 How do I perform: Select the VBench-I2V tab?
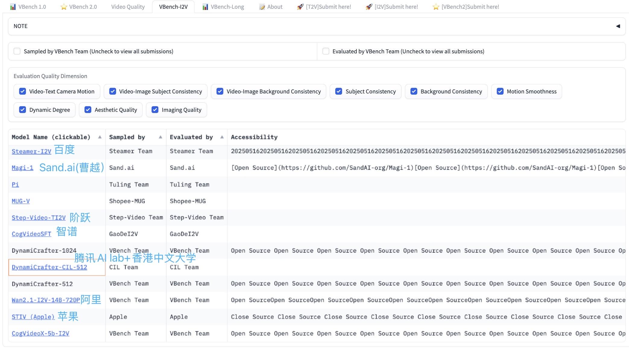tap(173, 7)
